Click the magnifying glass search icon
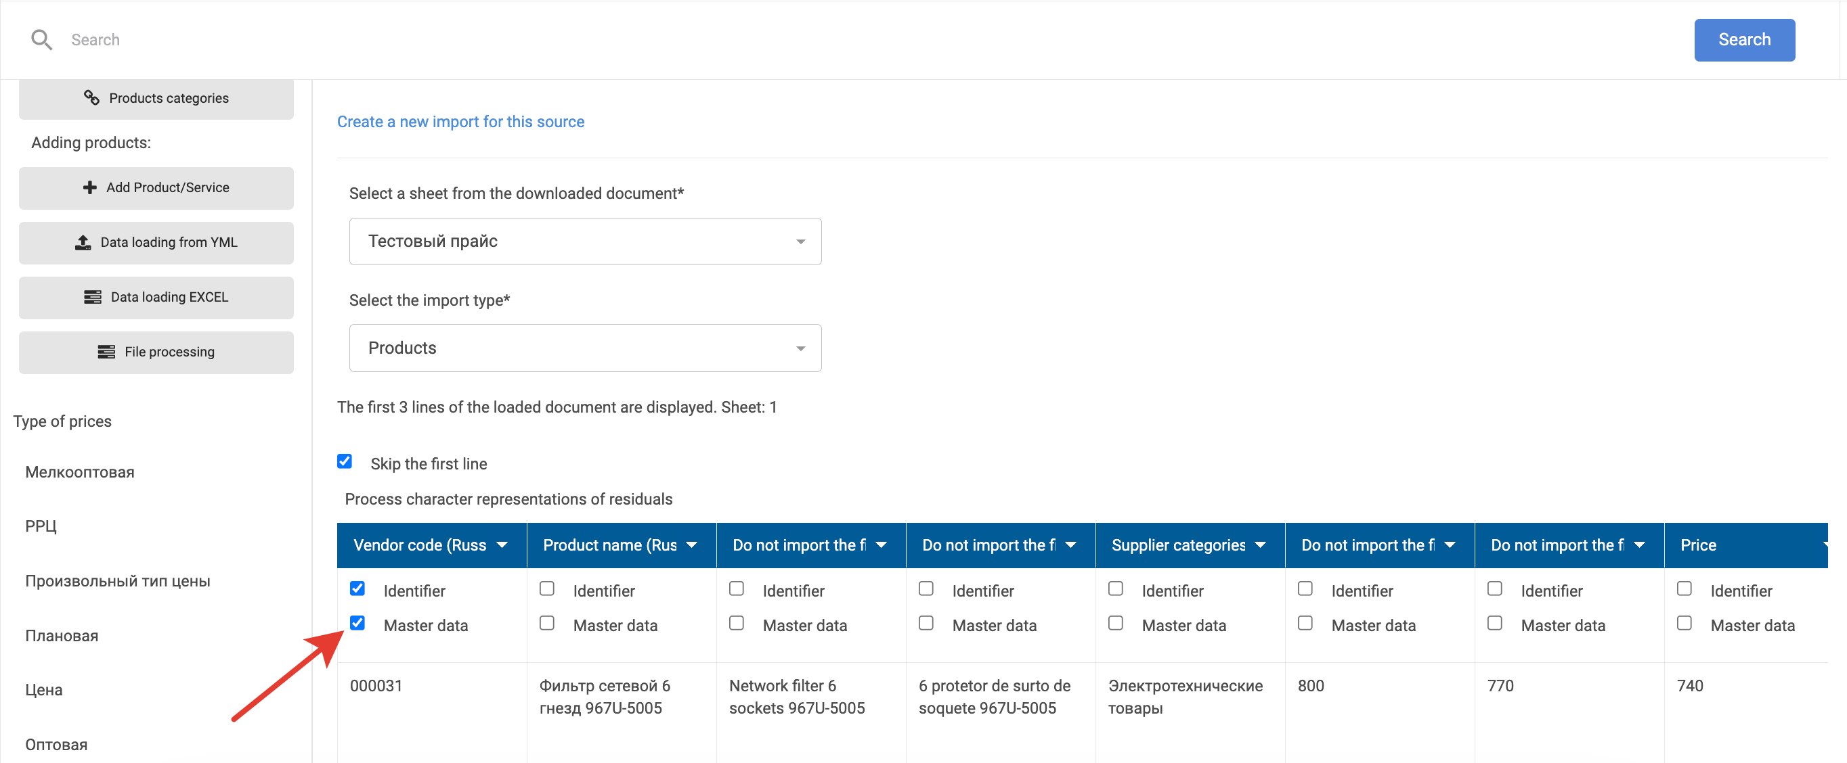 tap(41, 40)
